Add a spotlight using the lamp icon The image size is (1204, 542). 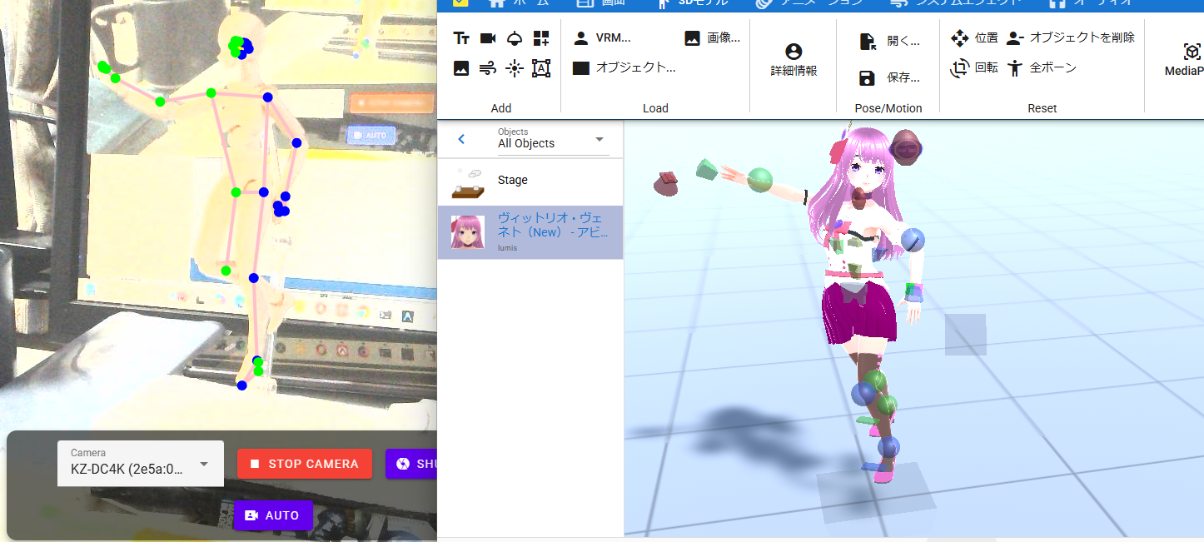pyautogui.click(x=515, y=38)
